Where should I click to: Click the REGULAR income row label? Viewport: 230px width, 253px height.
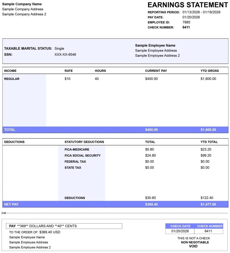tap(12, 79)
